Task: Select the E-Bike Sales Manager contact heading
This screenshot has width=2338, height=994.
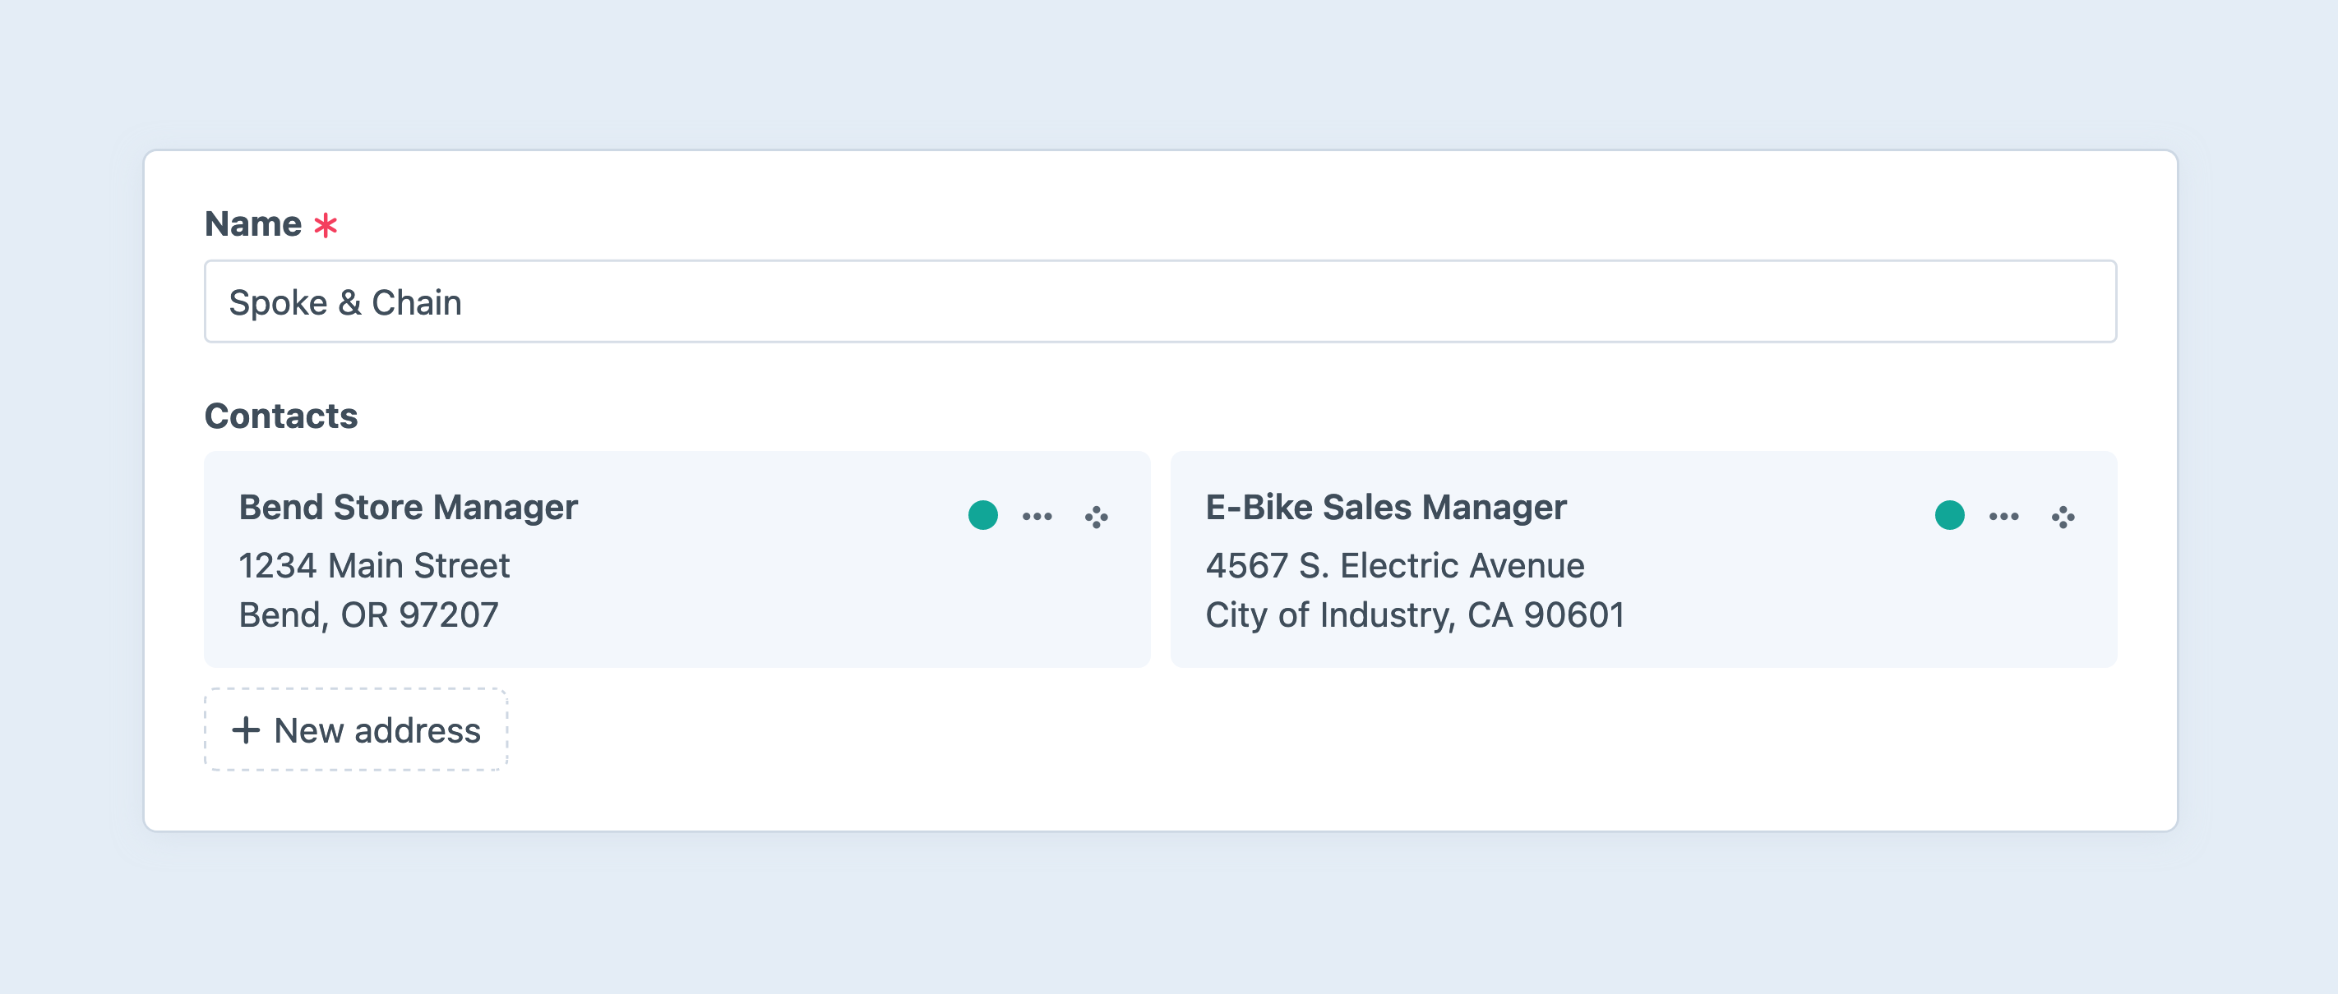Action: (x=1385, y=508)
